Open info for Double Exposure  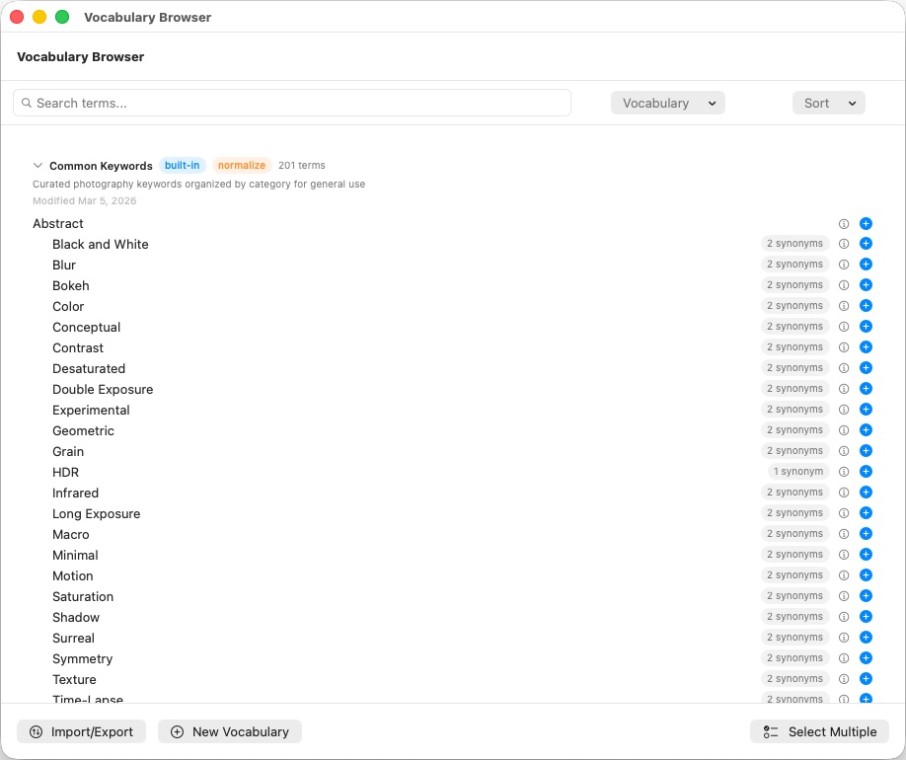point(844,388)
